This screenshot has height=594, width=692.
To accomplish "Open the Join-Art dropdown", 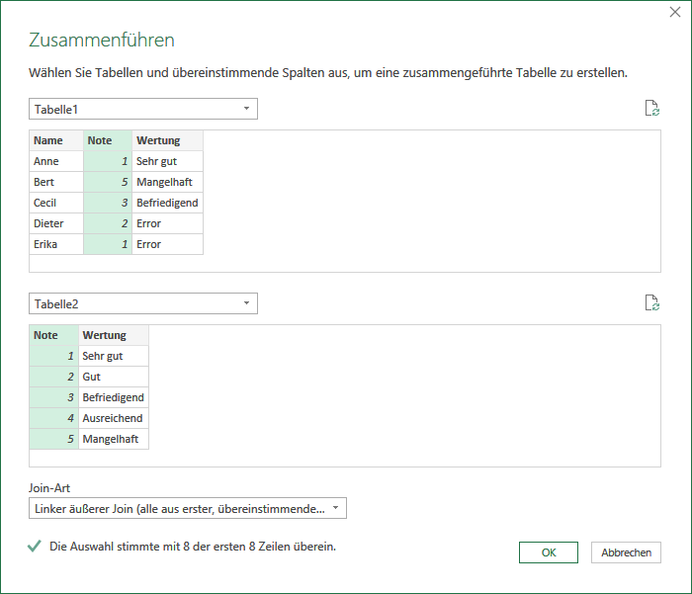I will click(x=188, y=508).
